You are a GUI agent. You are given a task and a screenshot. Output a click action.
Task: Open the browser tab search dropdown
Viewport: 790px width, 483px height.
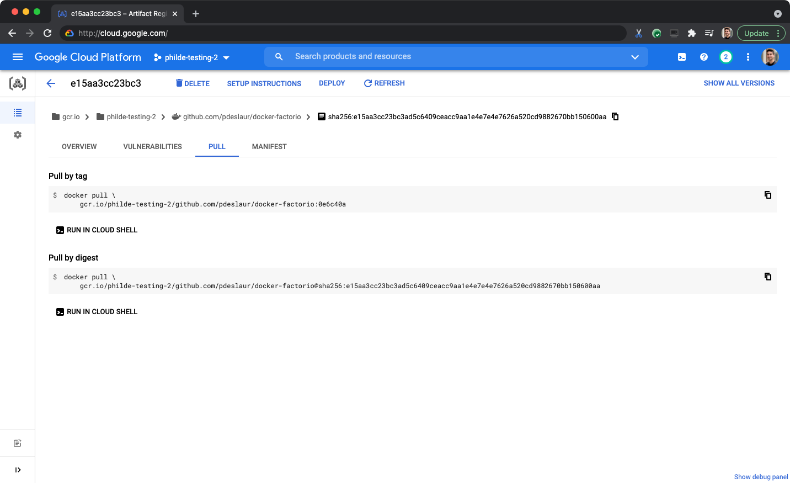[778, 14]
